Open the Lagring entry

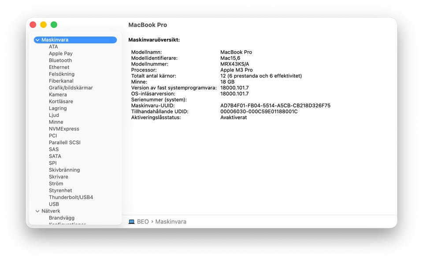(x=58, y=108)
